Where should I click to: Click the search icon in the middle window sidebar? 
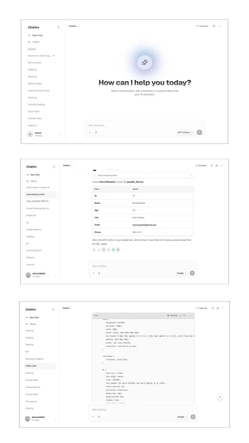(x=54, y=167)
